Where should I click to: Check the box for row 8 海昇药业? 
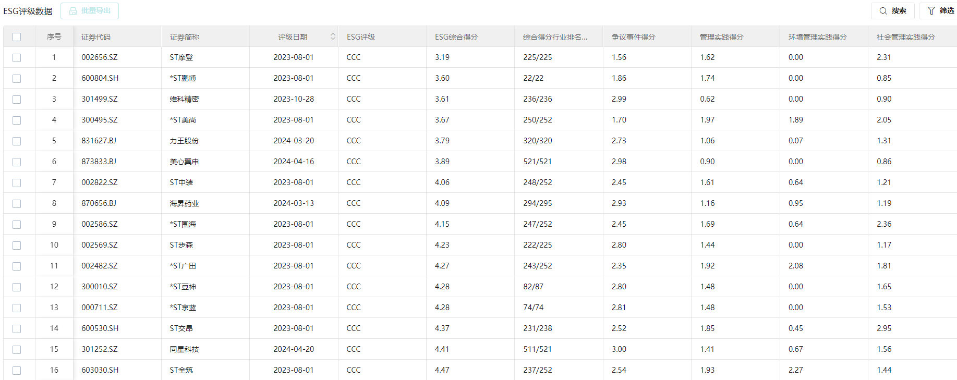click(x=17, y=204)
